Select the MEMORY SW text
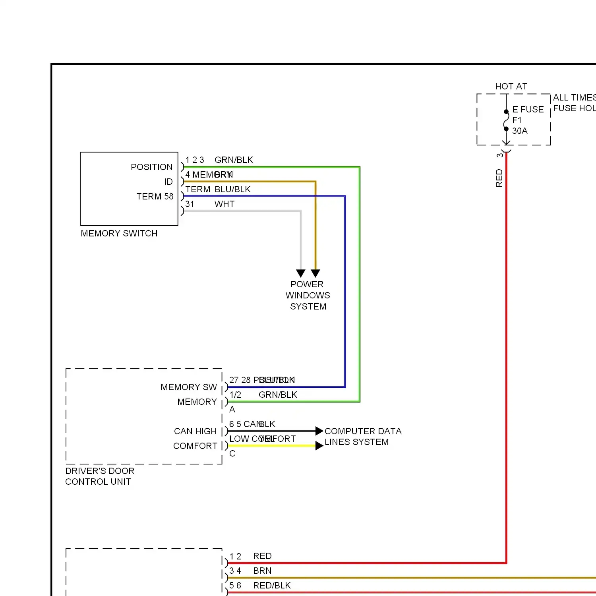 (189, 387)
